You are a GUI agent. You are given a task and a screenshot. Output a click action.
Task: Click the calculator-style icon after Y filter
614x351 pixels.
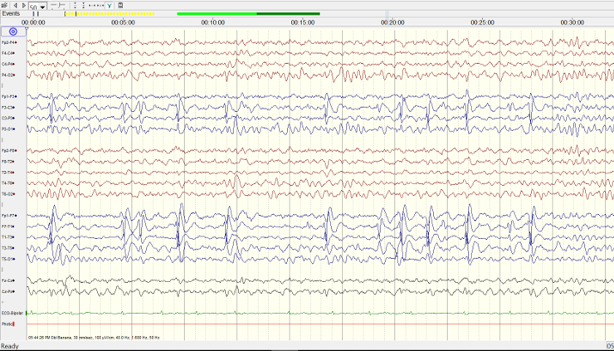120,5
